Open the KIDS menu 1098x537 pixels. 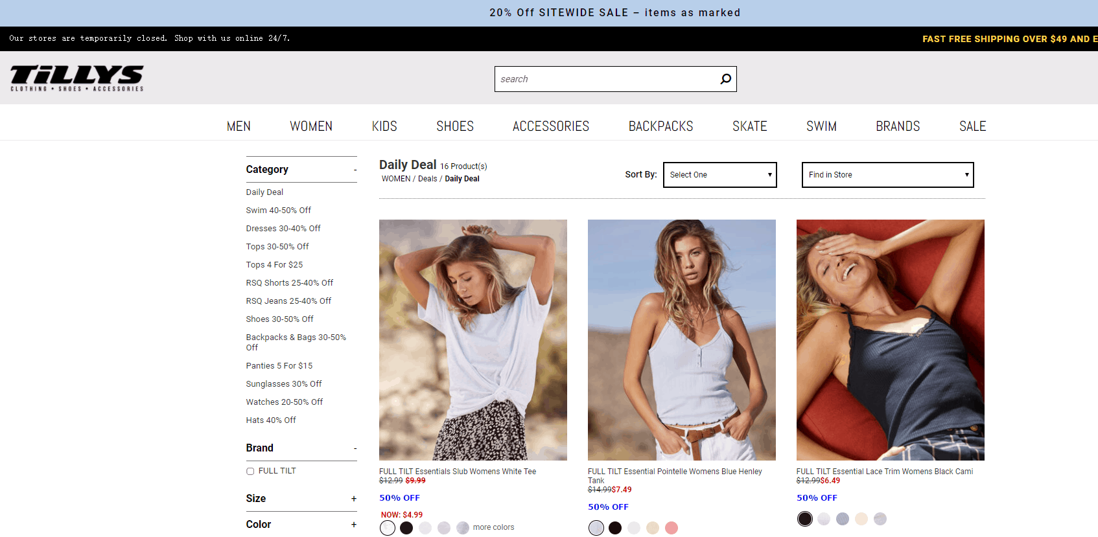tap(384, 126)
